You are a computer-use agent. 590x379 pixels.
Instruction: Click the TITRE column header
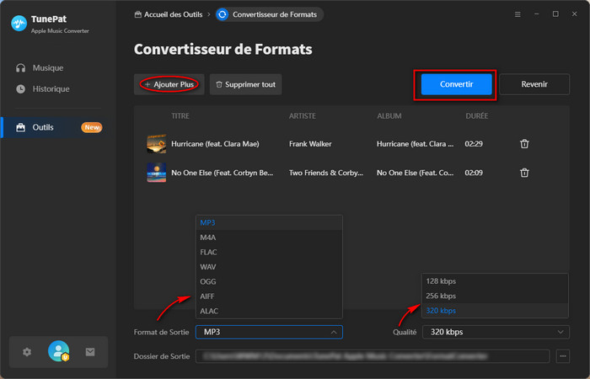pyautogui.click(x=180, y=116)
